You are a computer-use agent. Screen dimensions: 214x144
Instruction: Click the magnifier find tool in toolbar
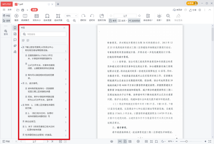[168, 18]
